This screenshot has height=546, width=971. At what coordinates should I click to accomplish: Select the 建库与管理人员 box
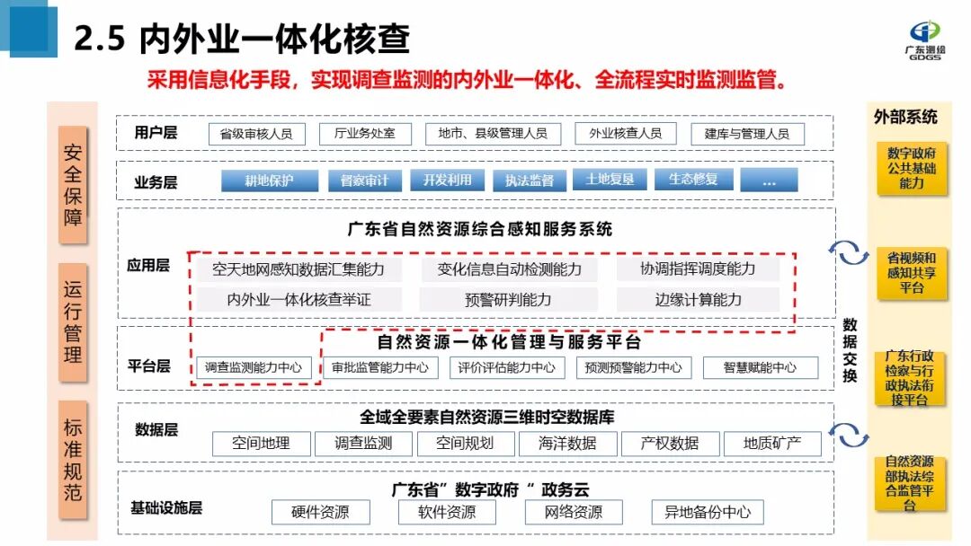click(x=747, y=134)
